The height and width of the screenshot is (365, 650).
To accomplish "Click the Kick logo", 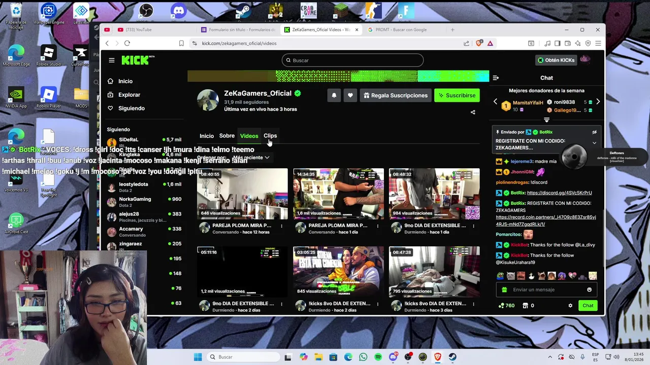I will [138, 60].
